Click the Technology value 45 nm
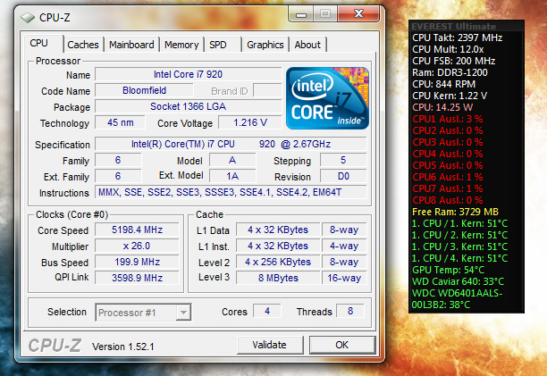The image size is (547, 376). (120, 122)
